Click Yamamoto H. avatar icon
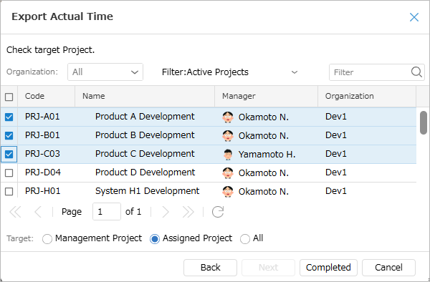The image size is (430, 282). (x=228, y=155)
